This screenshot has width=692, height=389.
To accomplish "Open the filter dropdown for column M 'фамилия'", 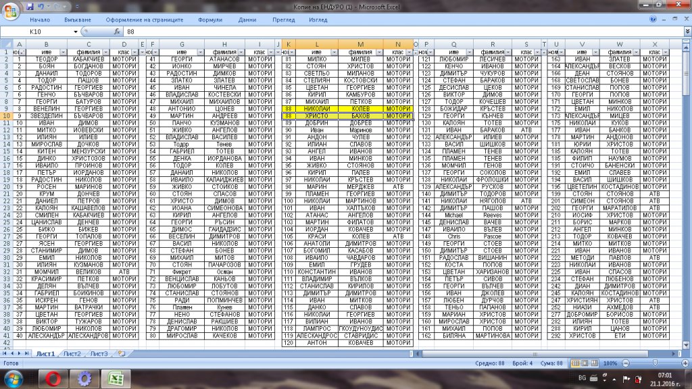I will tap(380, 52).
